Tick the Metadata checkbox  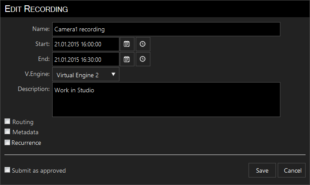point(8,132)
